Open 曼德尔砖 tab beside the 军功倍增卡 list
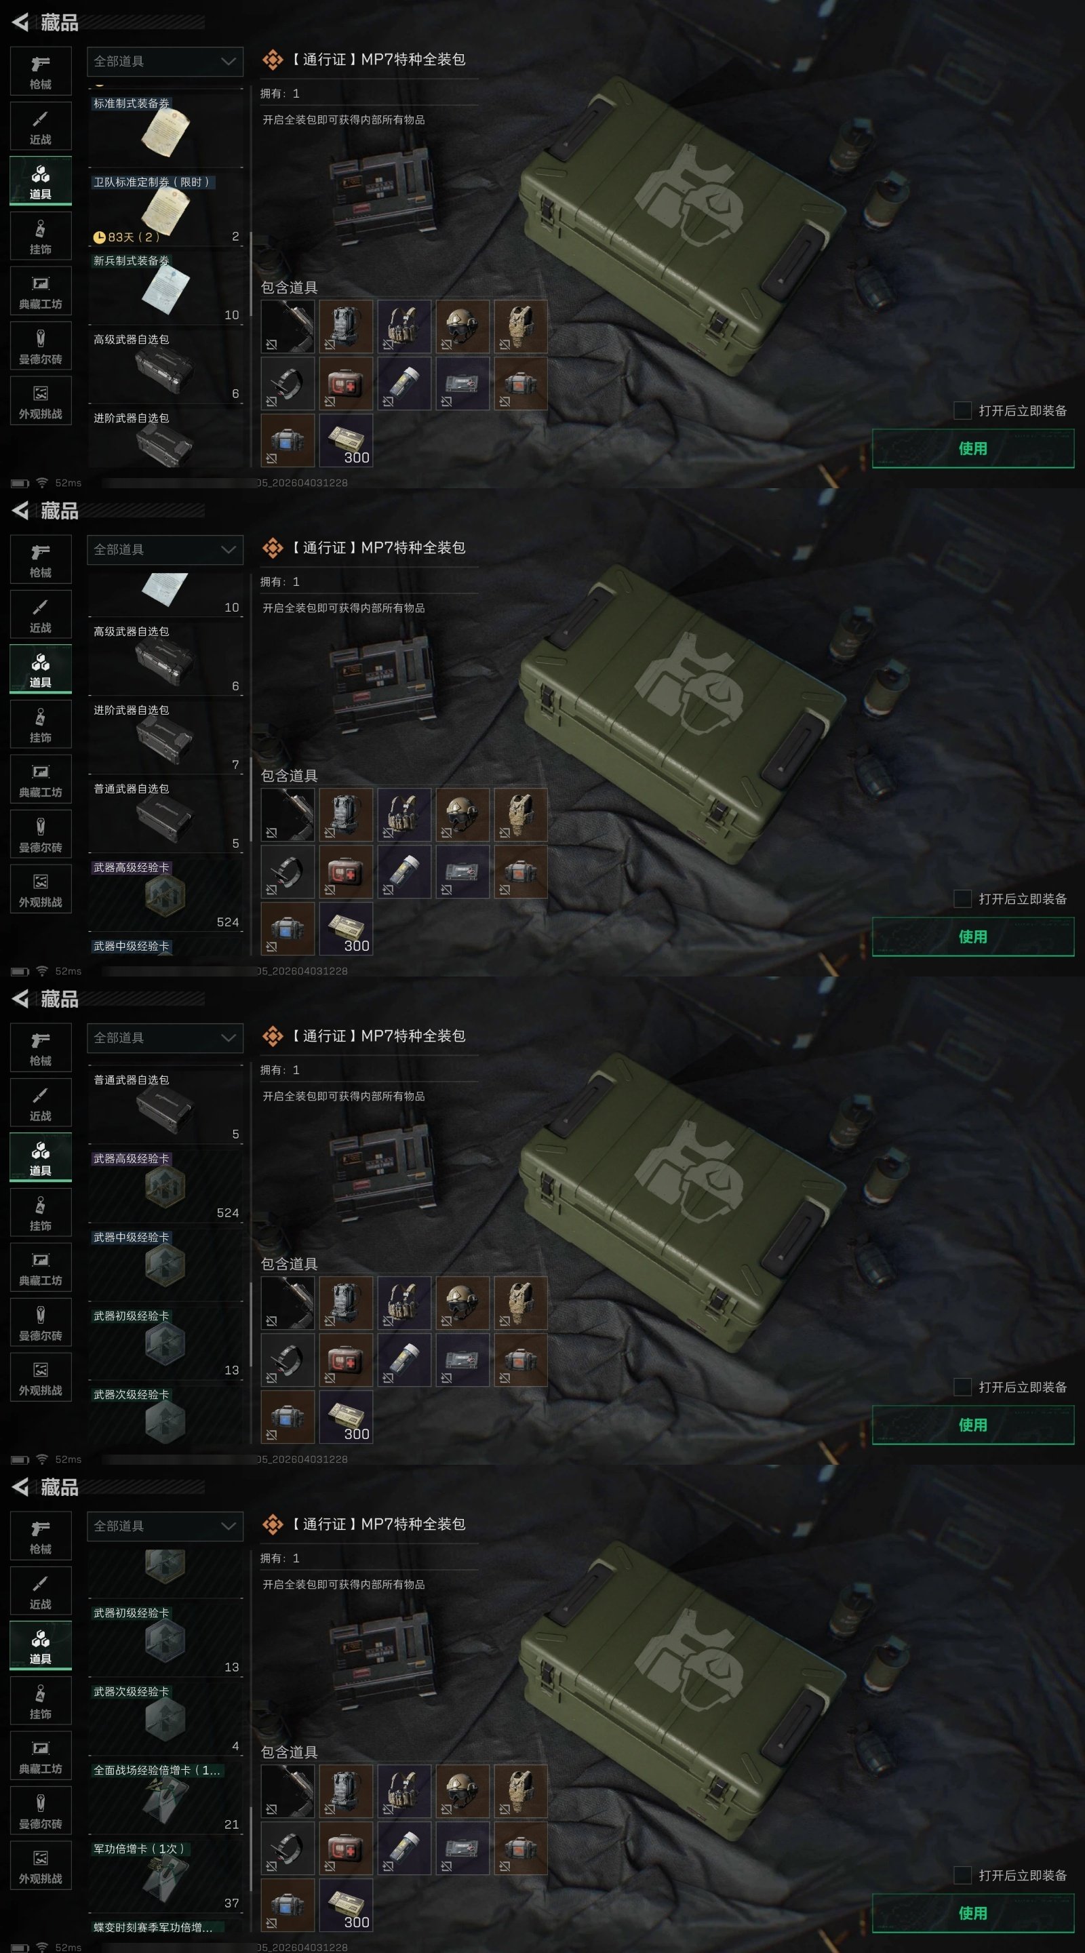The height and width of the screenshot is (1953, 1085). [41, 1811]
